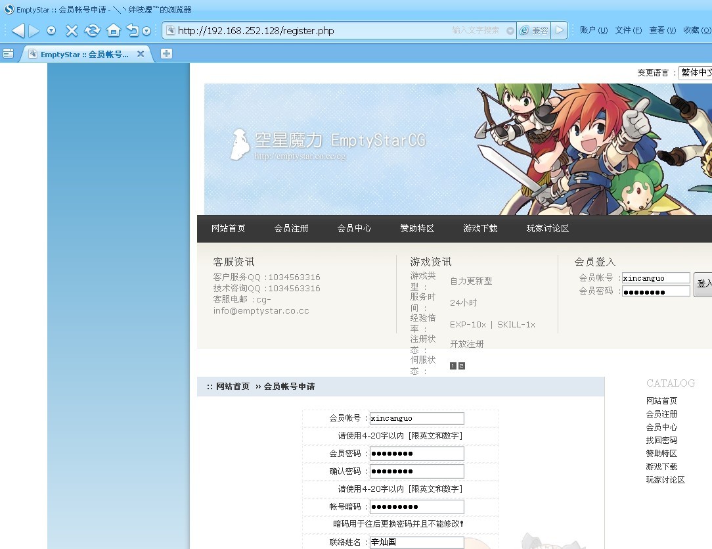The image size is (712, 549).
Task: Refresh the current page
Action: [93, 30]
